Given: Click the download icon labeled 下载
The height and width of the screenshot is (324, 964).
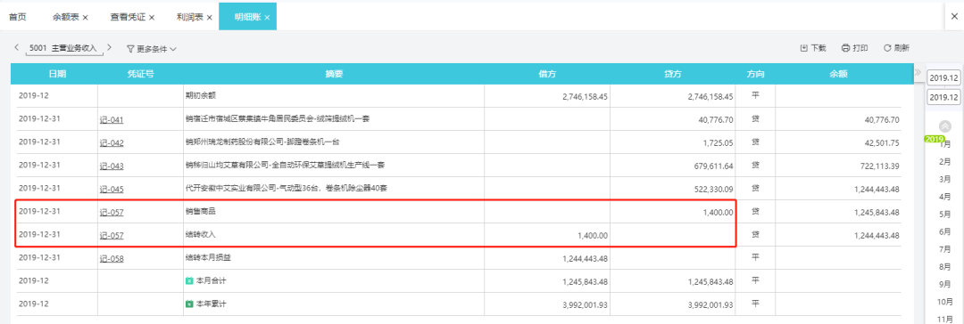Looking at the screenshot, I should 803,48.
